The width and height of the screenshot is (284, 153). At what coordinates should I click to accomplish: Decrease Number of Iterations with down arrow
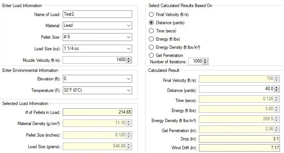pos(205,63)
